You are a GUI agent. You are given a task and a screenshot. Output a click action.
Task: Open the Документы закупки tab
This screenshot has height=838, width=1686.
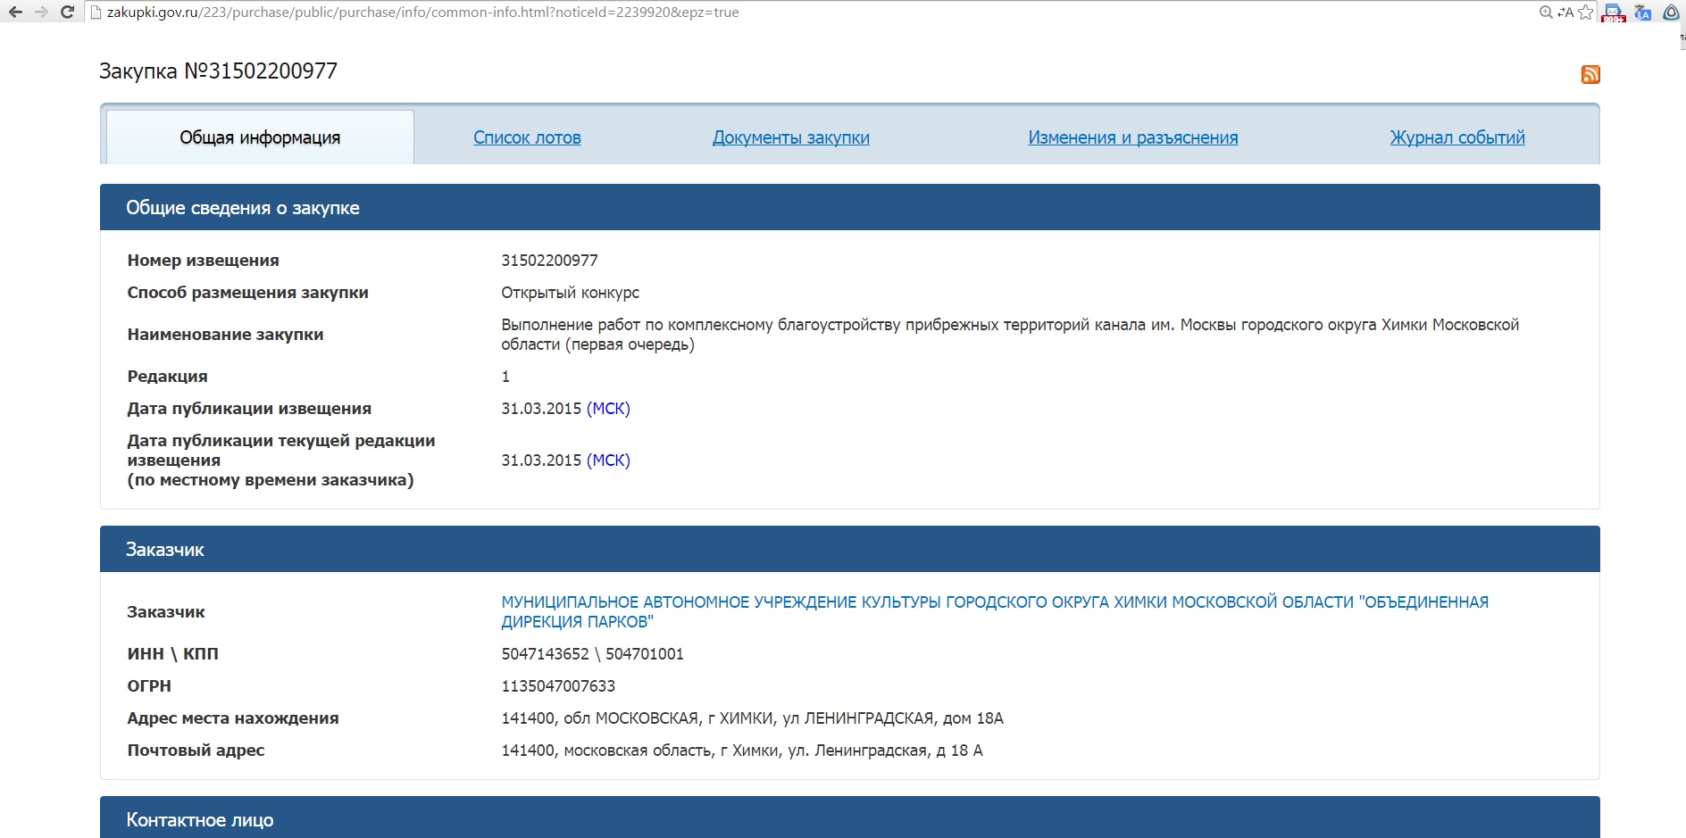click(x=790, y=137)
